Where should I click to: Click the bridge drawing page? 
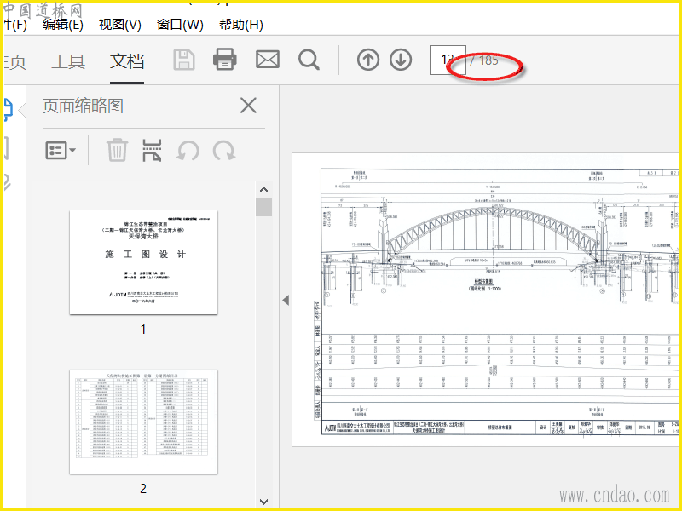487,300
